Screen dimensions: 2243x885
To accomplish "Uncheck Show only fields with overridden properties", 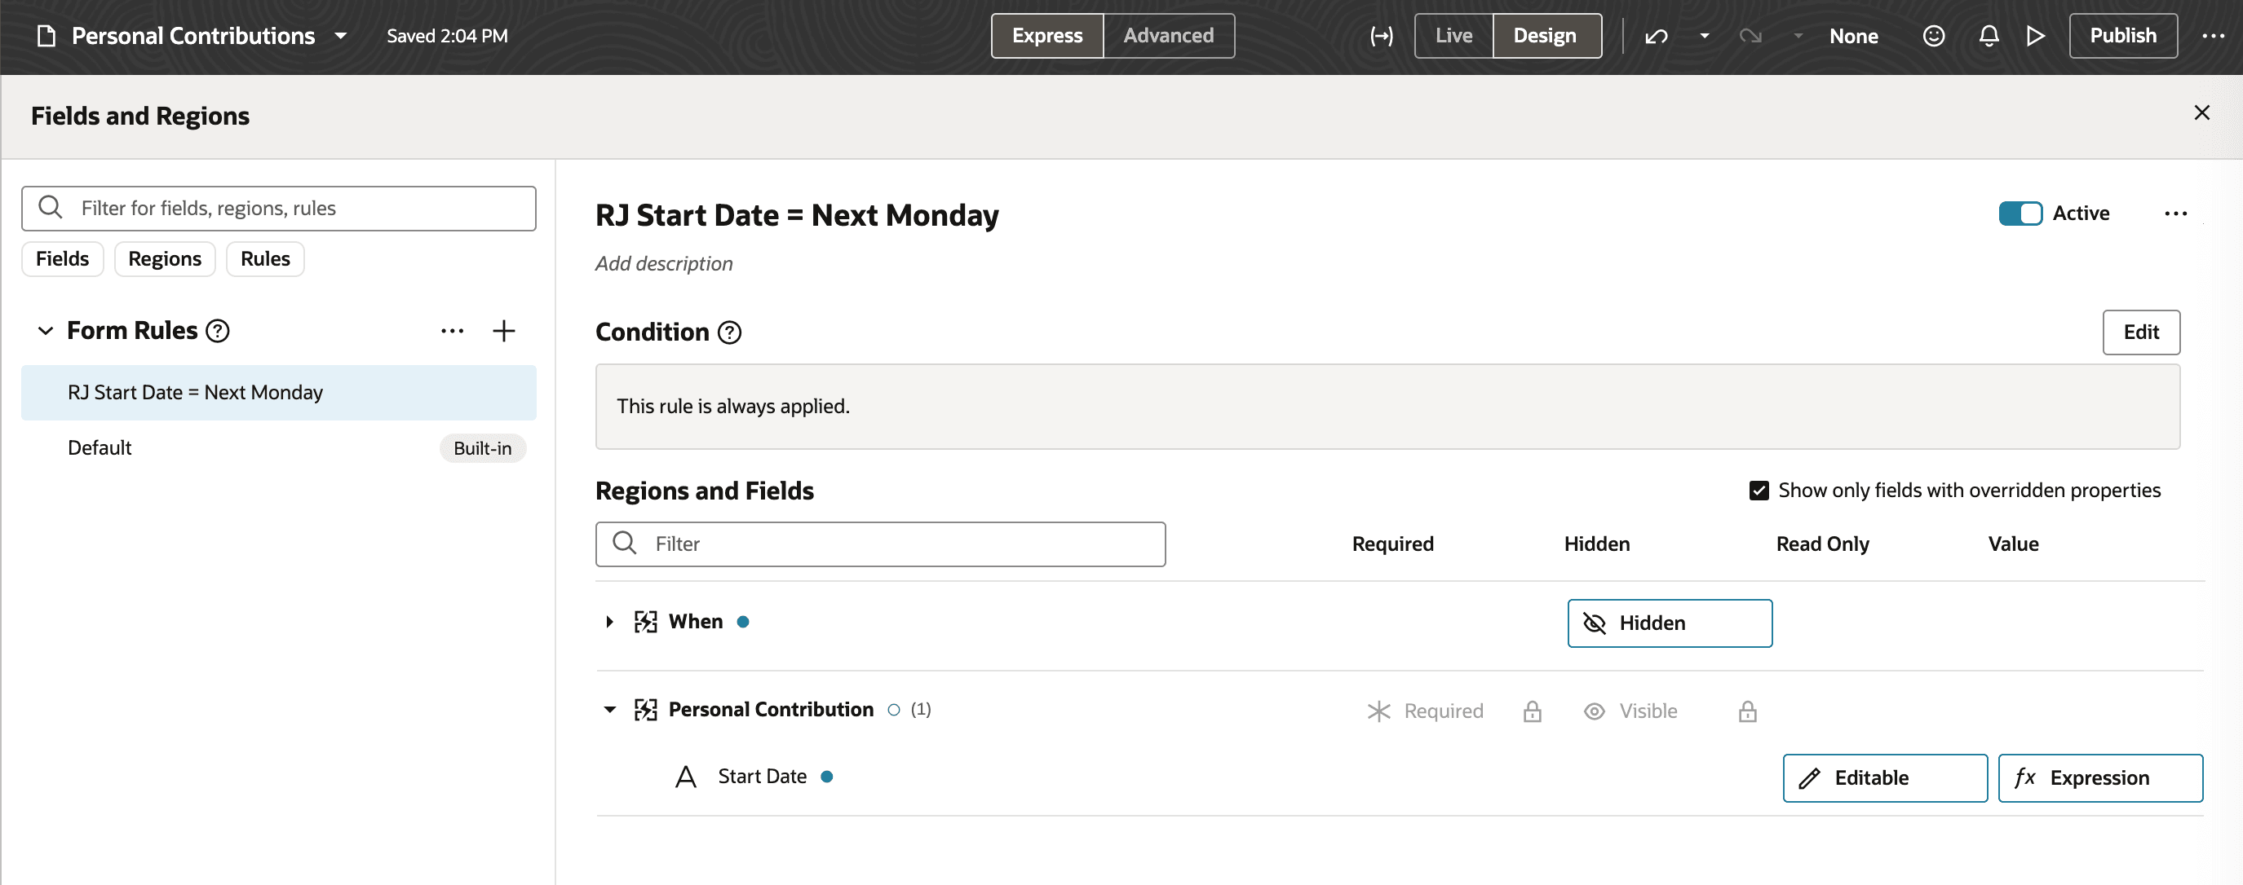I will coord(1758,491).
